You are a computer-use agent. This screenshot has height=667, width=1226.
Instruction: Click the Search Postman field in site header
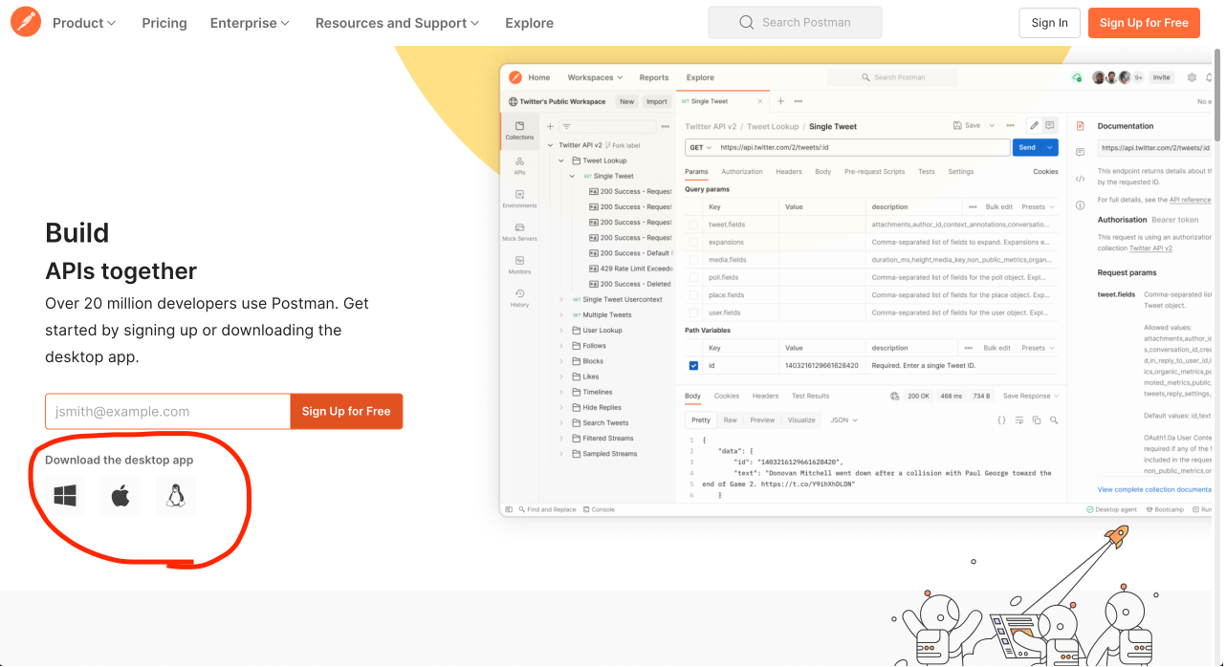(795, 23)
